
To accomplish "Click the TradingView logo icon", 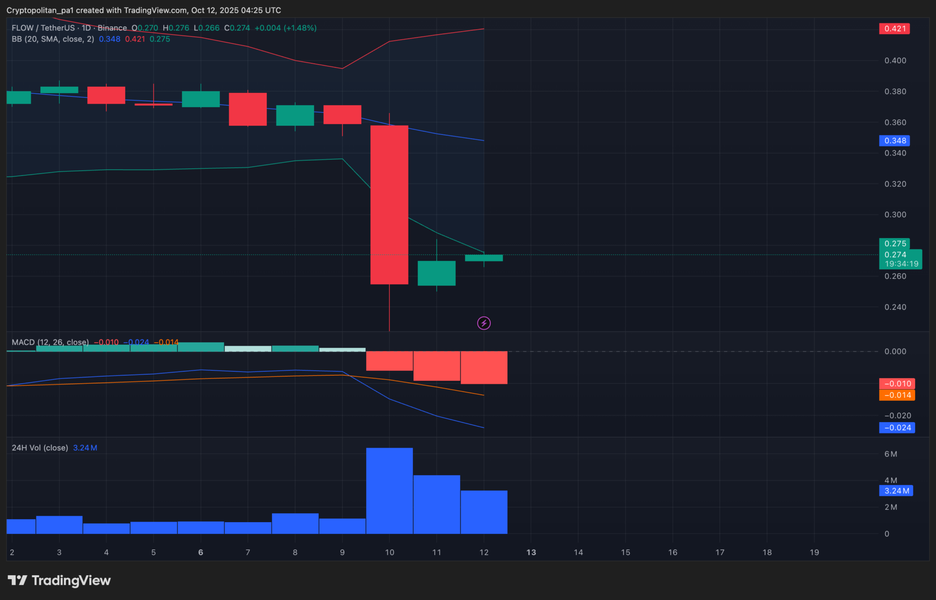I will click(x=18, y=580).
